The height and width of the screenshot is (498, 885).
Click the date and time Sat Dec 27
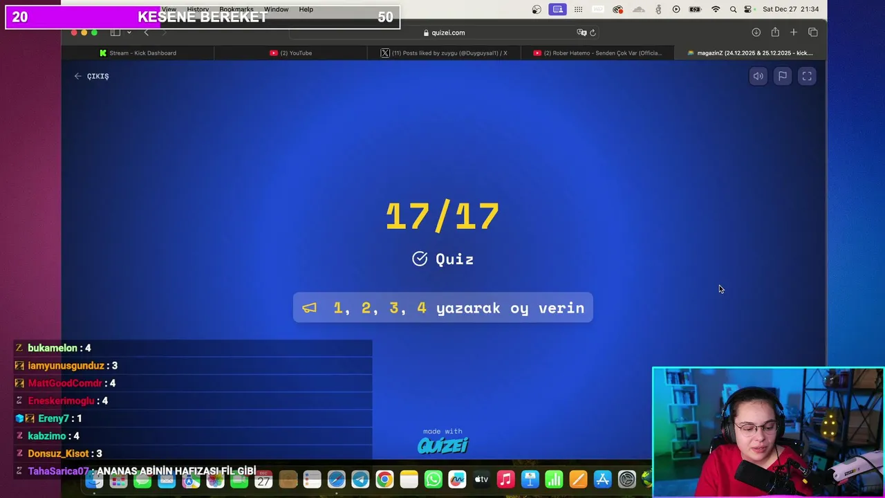[790, 9]
